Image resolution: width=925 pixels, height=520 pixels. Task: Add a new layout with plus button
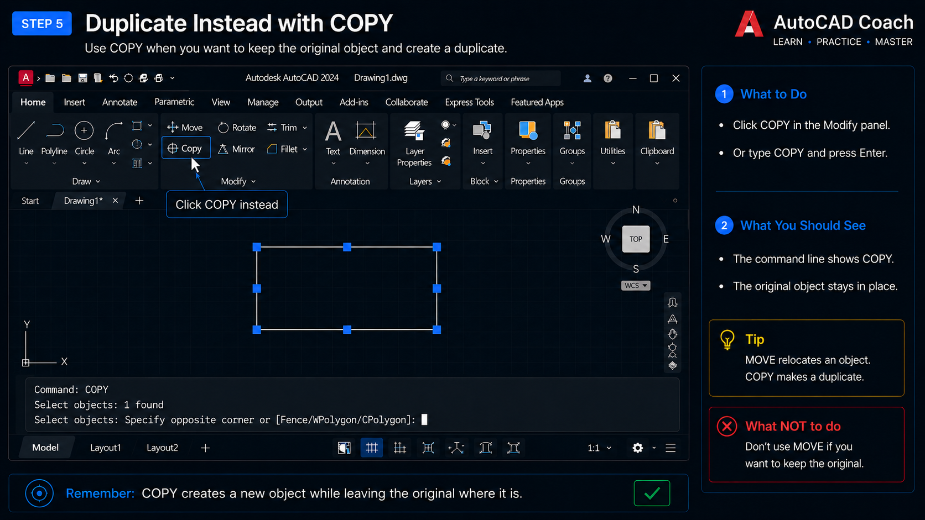click(205, 448)
